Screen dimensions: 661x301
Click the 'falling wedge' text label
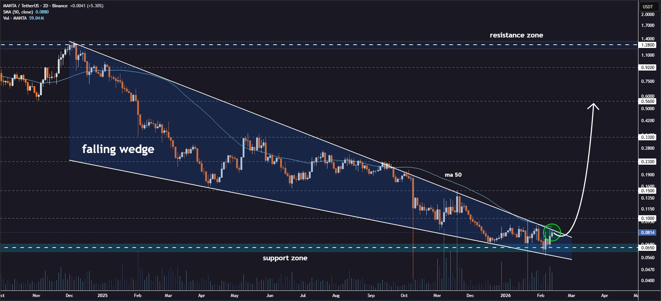pyautogui.click(x=118, y=149)
